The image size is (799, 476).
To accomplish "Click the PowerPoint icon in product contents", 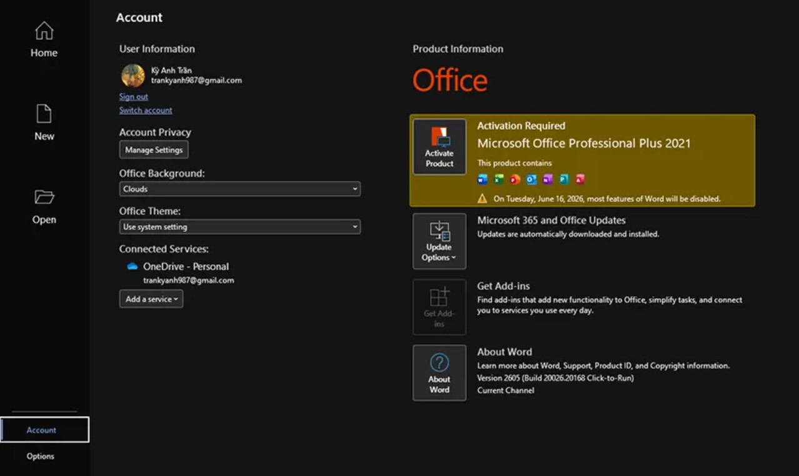I will click(515, 179).
